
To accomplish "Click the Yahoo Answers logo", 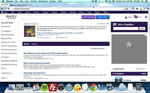I will click(11, 17).
